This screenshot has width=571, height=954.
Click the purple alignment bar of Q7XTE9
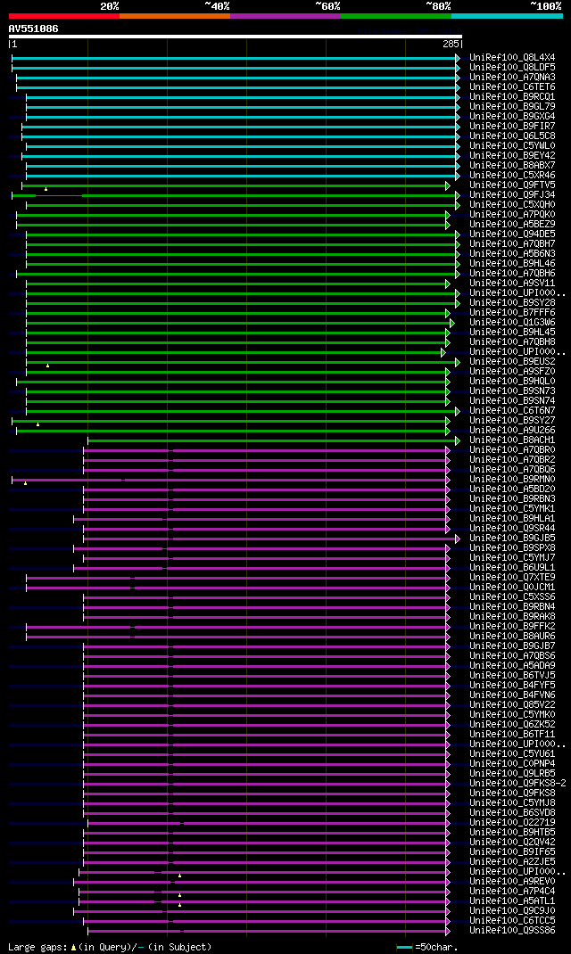[236, 578]
